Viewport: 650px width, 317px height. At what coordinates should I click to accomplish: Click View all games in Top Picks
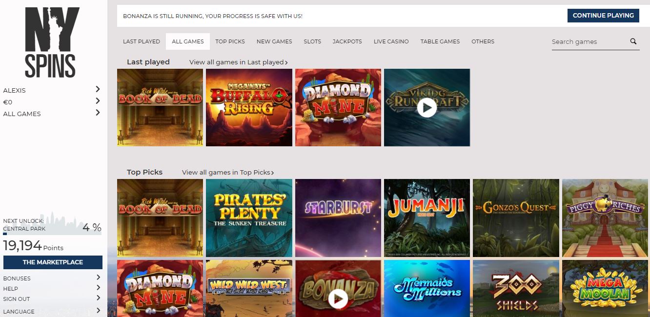click(x=228, y=173)
